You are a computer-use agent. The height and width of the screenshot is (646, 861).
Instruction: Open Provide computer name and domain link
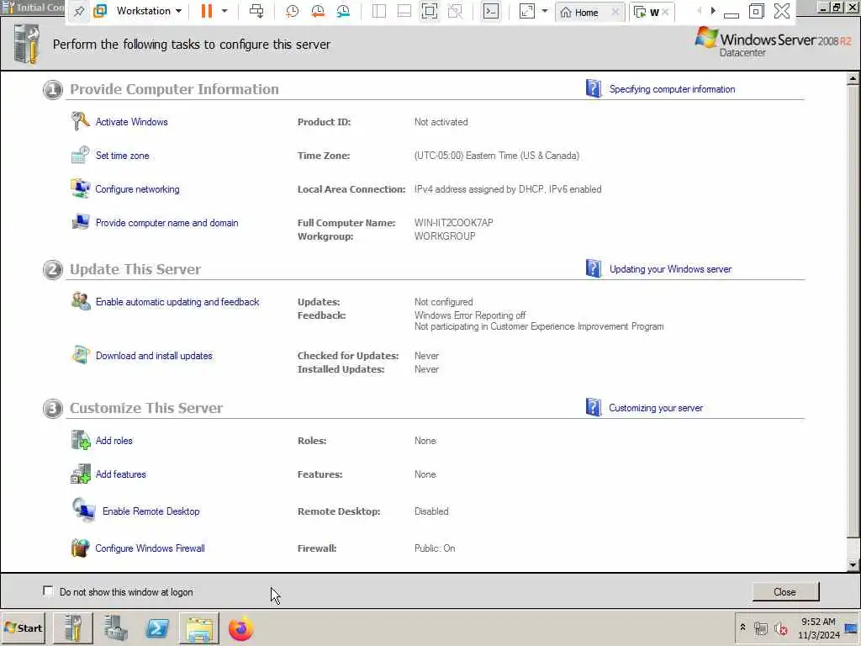point(167,222)
